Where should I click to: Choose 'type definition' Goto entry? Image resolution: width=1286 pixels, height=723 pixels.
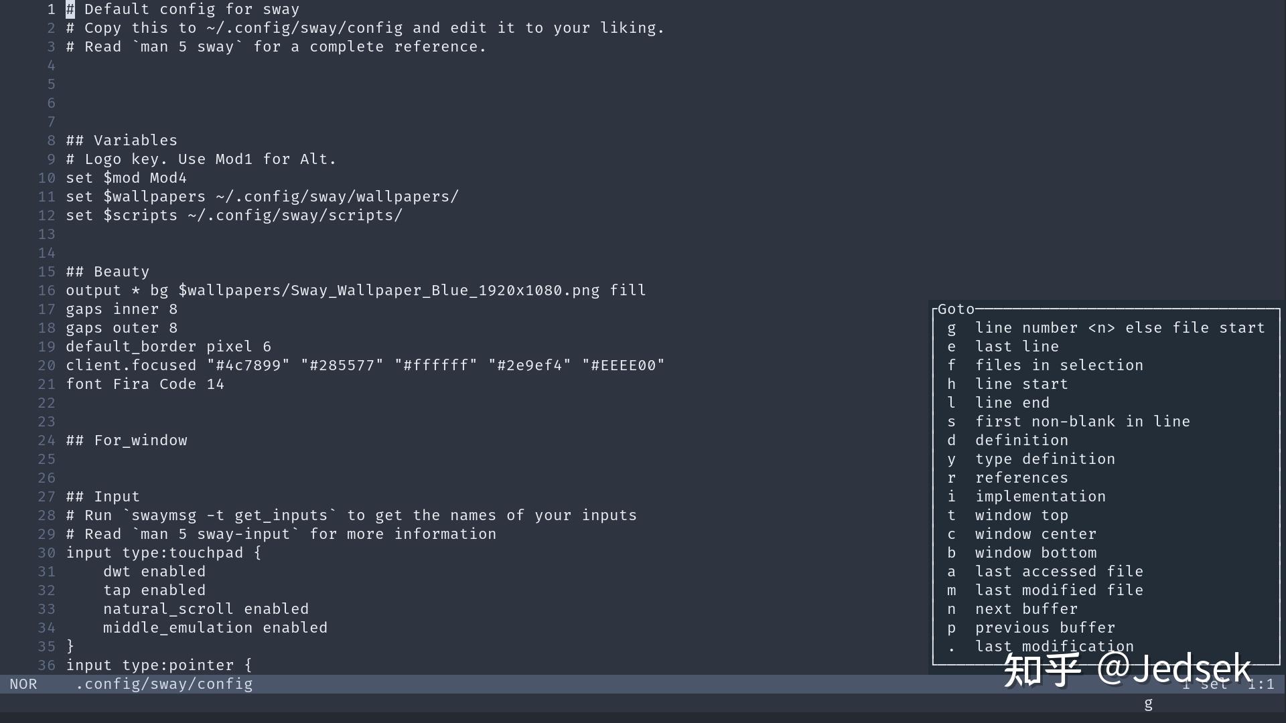[1044, 459]
